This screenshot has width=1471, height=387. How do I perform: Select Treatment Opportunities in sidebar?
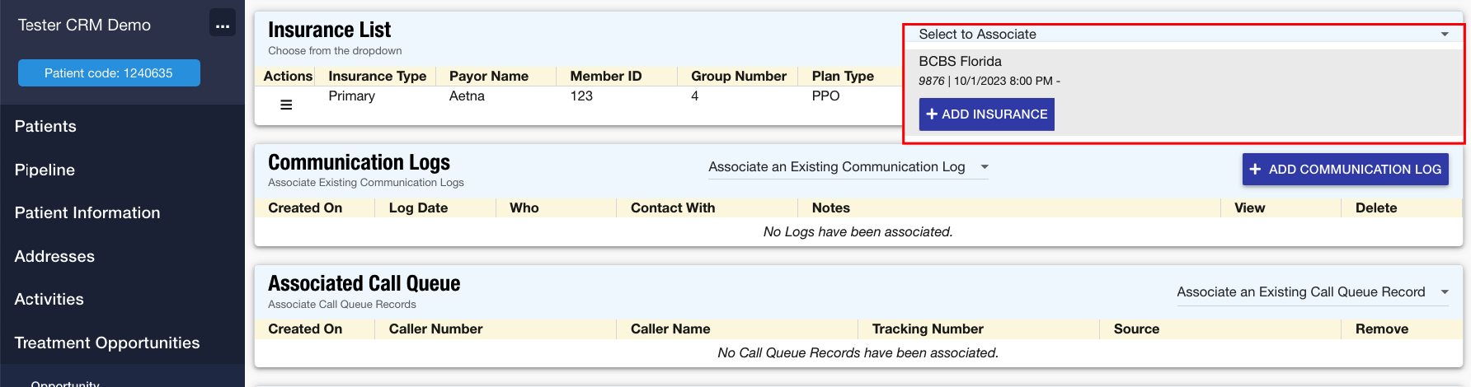coord(107,343)
